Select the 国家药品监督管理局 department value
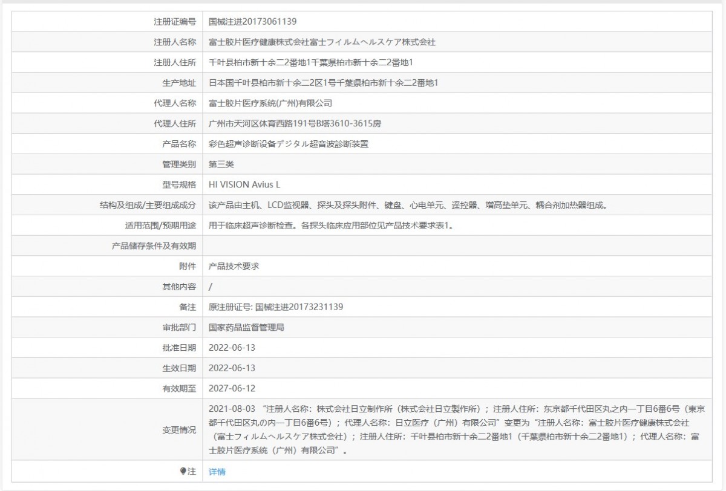Image resolution: width=726 pixels, height=491 pixels. pyautogui.click(x=247, y=328)
